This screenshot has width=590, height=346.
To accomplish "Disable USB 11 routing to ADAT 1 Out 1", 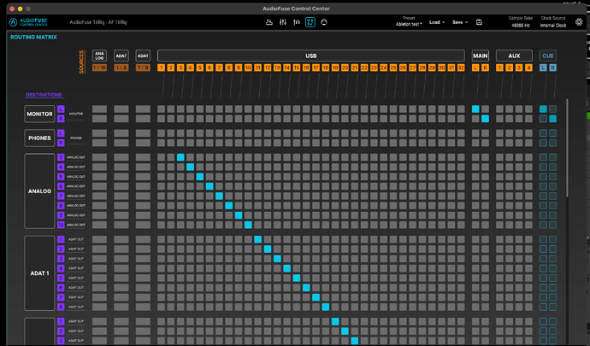I will tap(257, 239).
